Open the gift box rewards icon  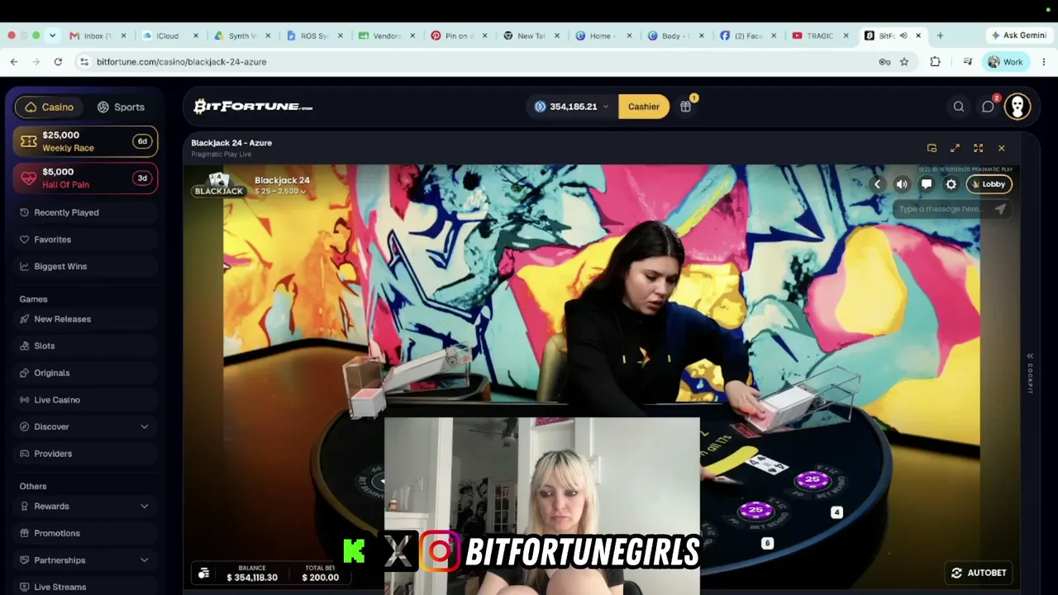[685, 107]
